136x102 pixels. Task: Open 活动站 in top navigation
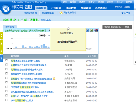pyautogui.click(x=119, y=2)
